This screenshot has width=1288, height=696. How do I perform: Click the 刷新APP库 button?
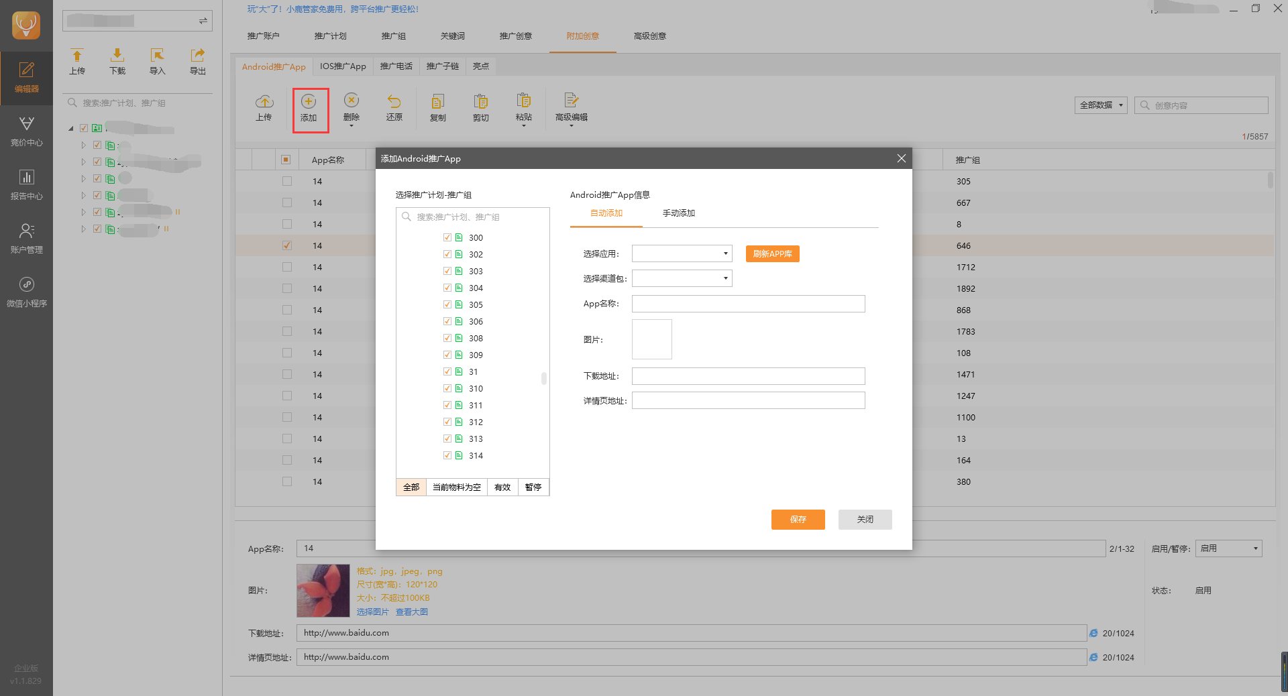(773, 253)
